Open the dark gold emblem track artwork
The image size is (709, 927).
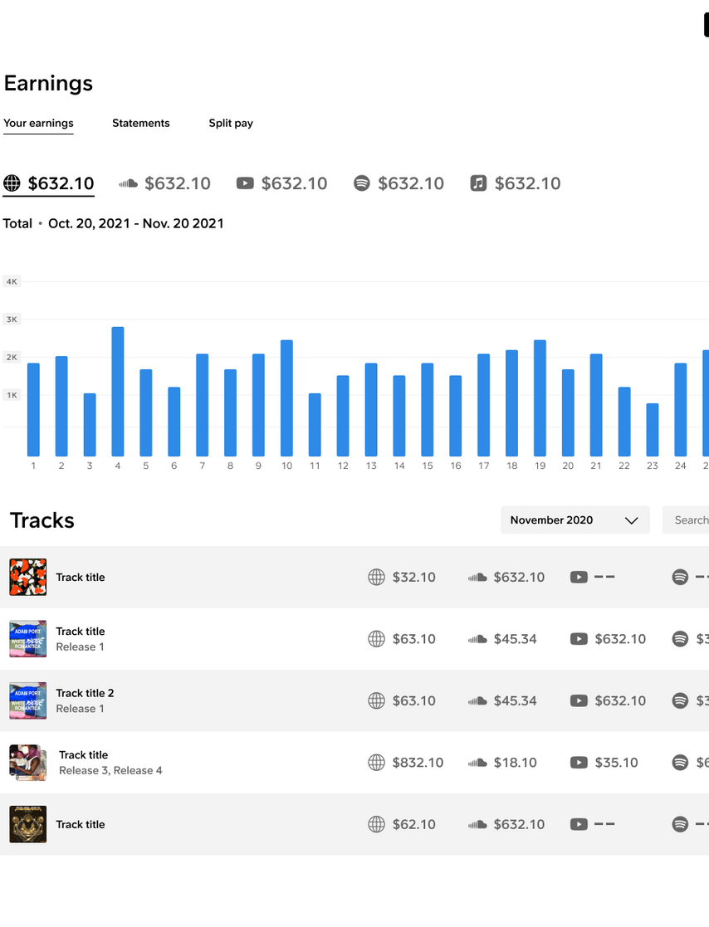[27, 824]
